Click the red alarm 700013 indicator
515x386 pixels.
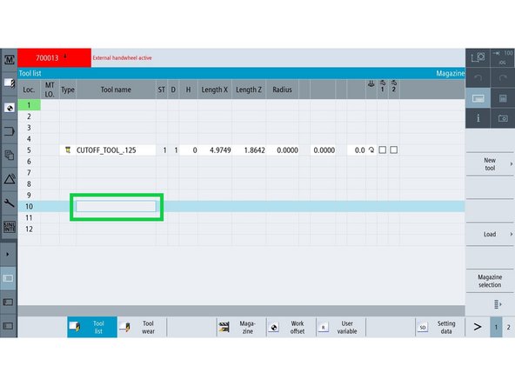(x=54, y=57)
